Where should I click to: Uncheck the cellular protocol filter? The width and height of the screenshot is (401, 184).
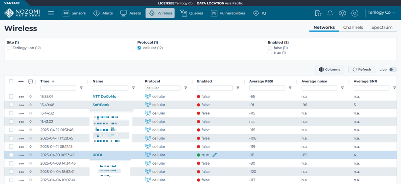(x=139, y=48)
